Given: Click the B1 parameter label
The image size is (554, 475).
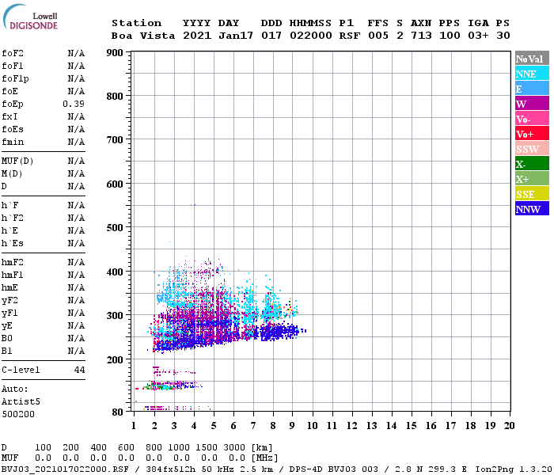Looking at the screenshot, I should (6, 351).
